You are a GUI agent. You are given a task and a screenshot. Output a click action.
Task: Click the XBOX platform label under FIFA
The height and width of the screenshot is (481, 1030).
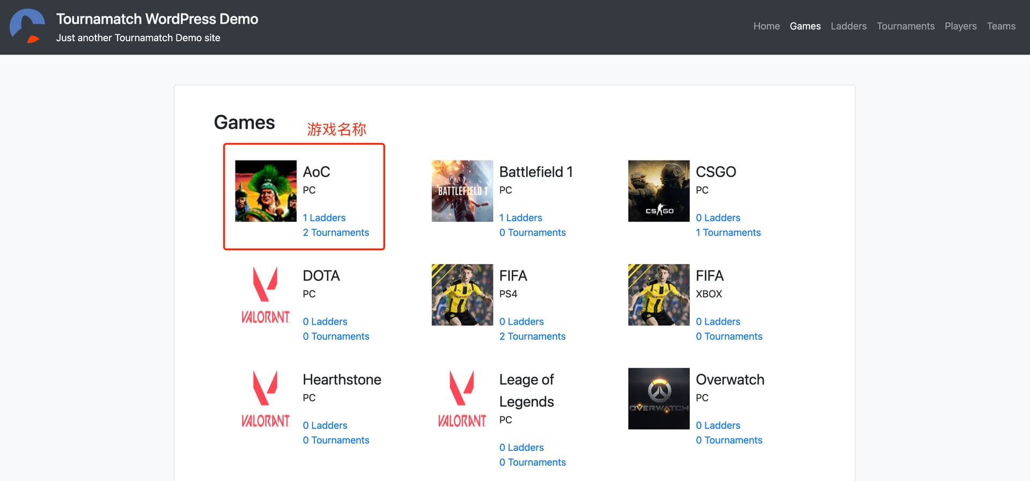(x=709, y=294)
